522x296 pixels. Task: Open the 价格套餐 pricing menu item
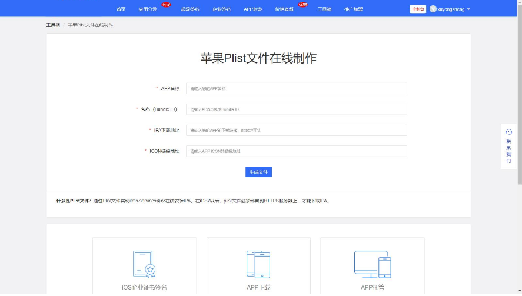coord(284,9)
